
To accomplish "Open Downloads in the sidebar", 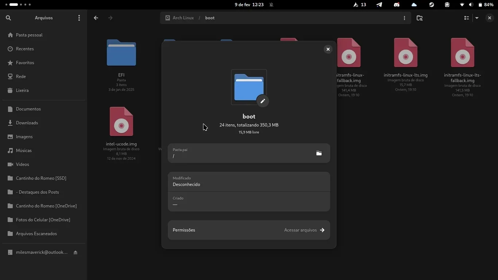I will [27, 123].
